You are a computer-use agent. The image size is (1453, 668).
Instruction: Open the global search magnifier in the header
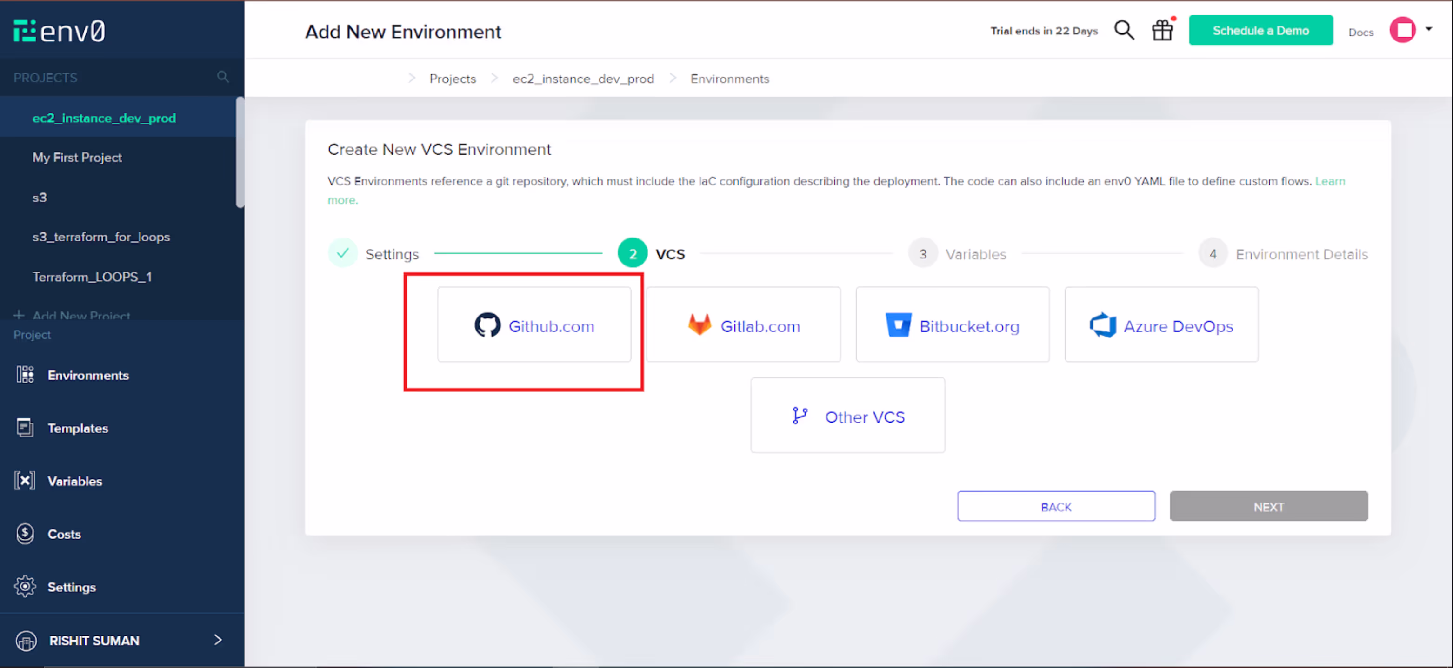(x=1124, y=30)
